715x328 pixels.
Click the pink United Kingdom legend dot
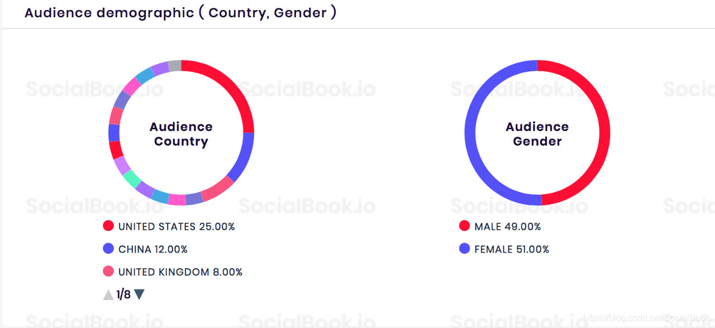tap(108, 272)
